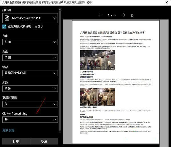Click the settings panel scrollbar down arrow

60,132
